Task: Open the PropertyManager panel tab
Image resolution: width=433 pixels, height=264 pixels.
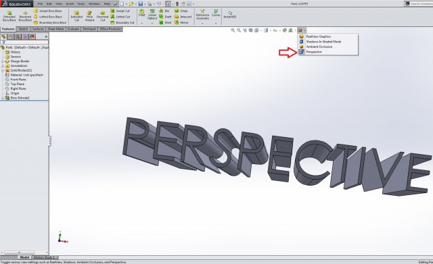Action: [x=11, y=36]
